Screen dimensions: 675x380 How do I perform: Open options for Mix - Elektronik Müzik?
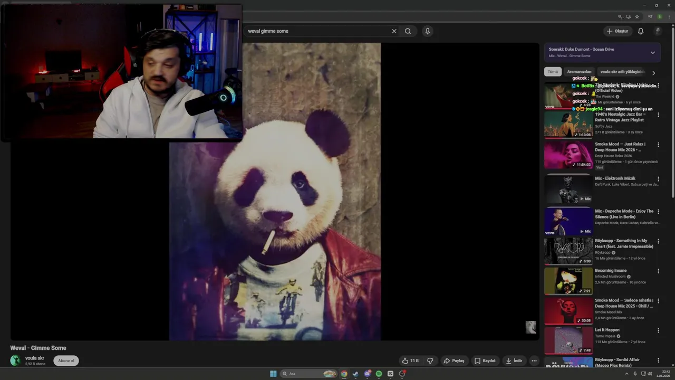click(658, 179)
